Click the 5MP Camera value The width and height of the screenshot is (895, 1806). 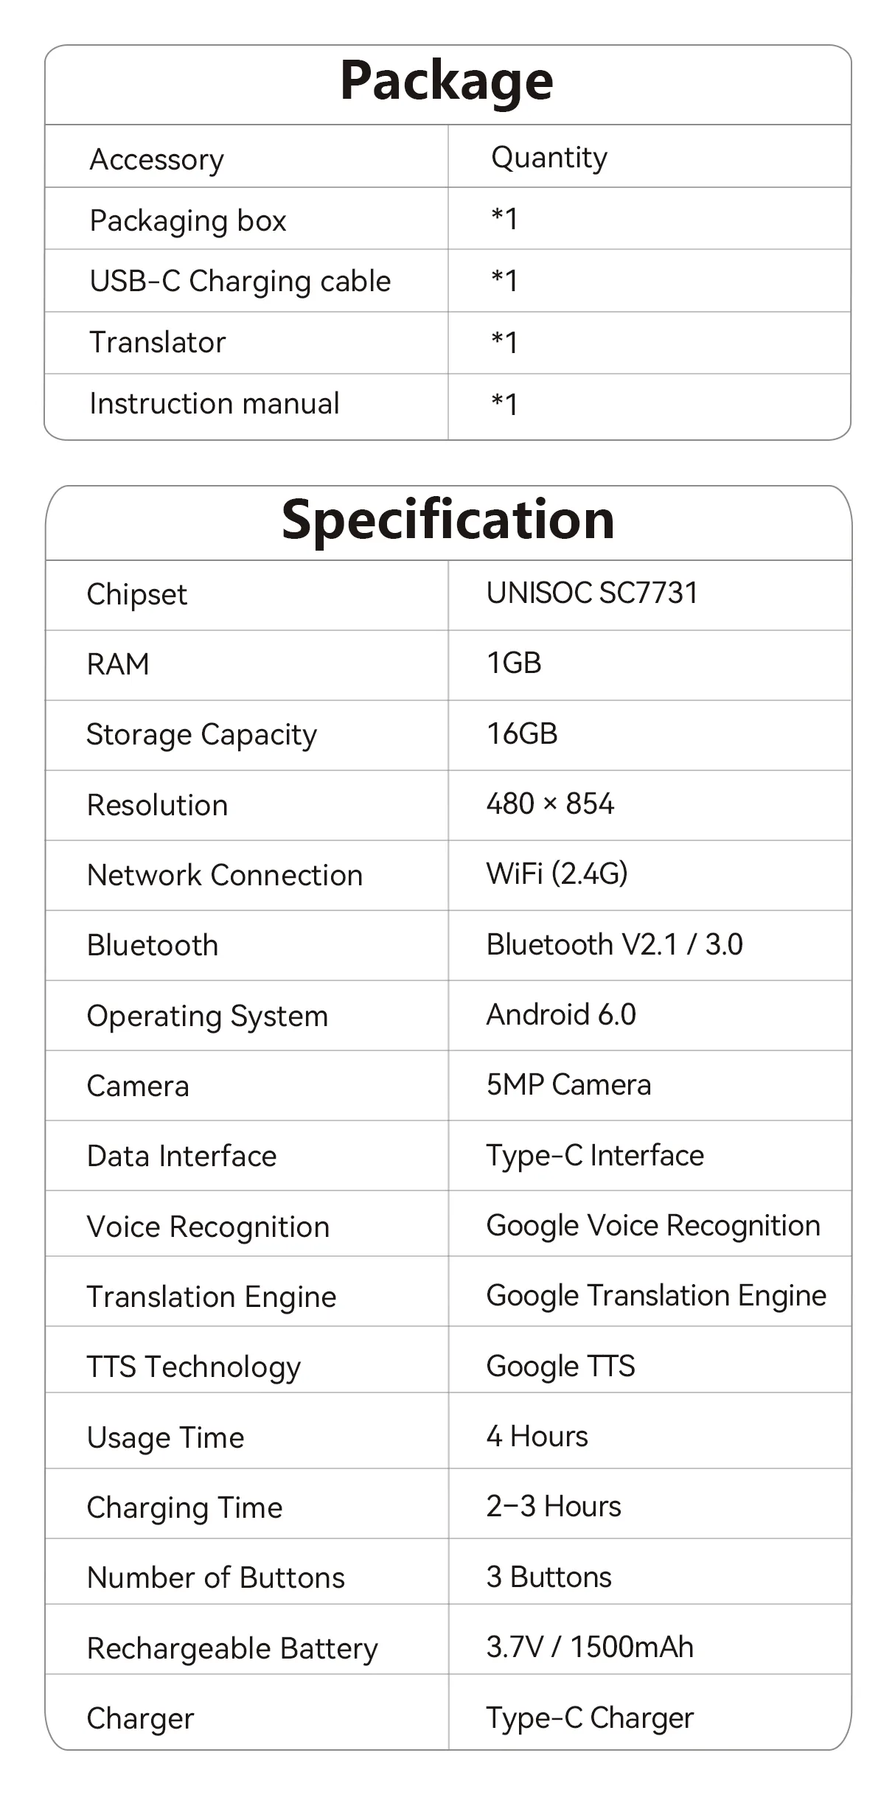pos(568,1084)
